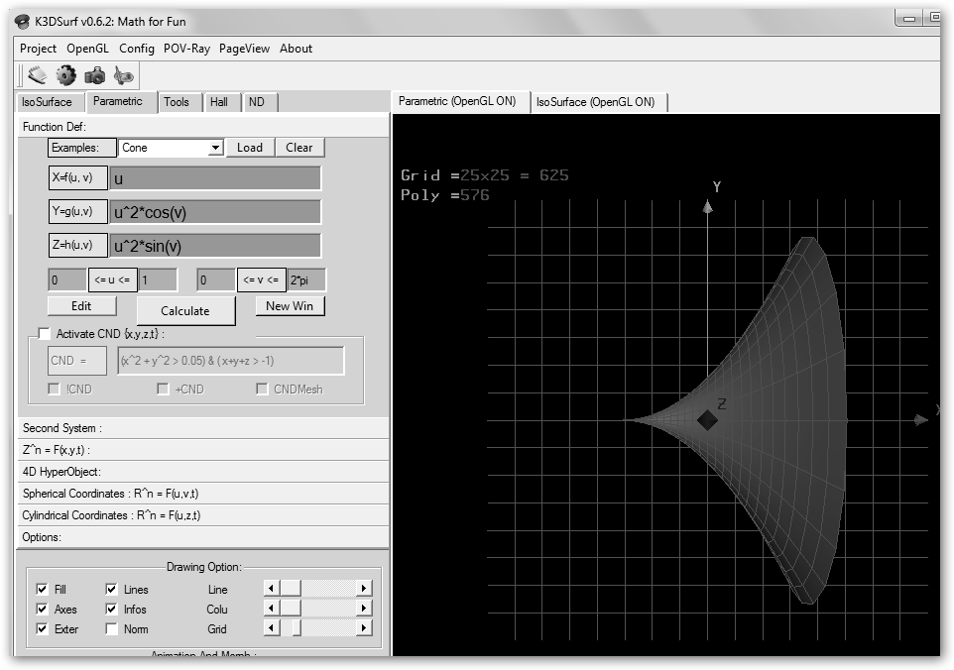Open the POV-Ray menu
The image size is (954, 670).
(186, 48)
